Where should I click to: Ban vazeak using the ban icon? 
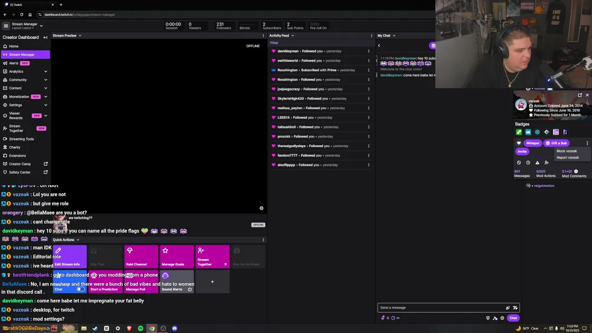[x=519, y=163]
